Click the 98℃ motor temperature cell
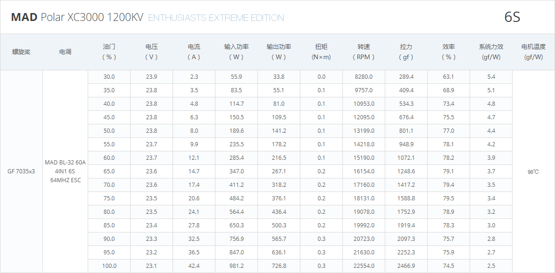Screen dimensions: 555x273 coord(533,172)
